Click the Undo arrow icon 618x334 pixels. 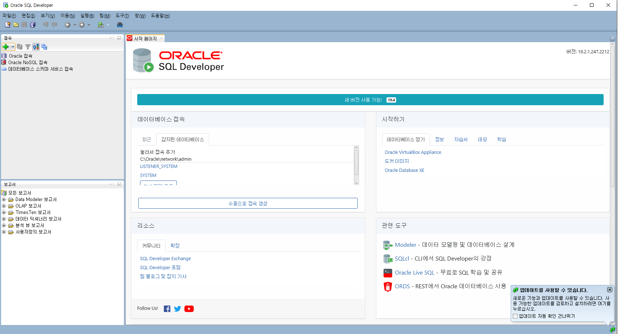tap(46, 25)
